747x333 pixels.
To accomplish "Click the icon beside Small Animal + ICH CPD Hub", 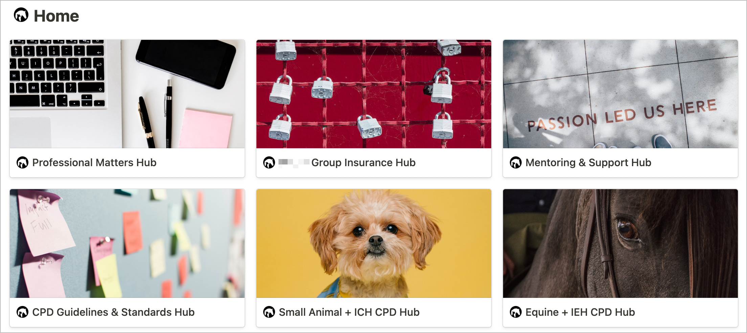I will tap(269, 312).
